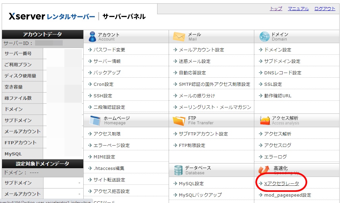Open MySQL設定
Image resolution: width=343 pixels, height=203 pixels.
click(x=191, y=183)
